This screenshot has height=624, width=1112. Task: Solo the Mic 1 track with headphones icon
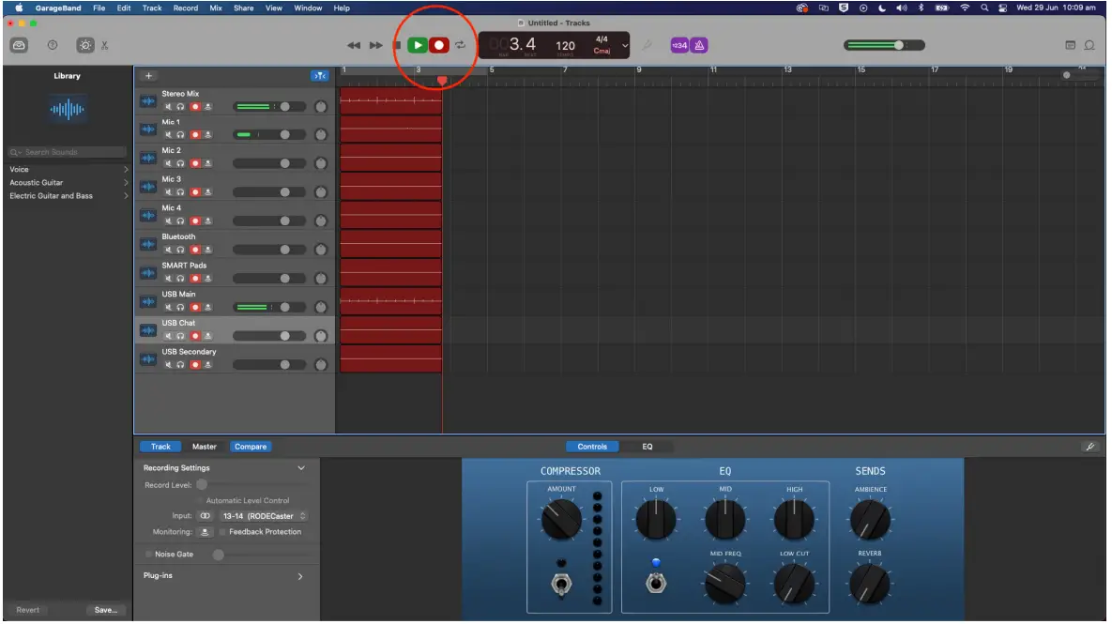tap(181, 134)
